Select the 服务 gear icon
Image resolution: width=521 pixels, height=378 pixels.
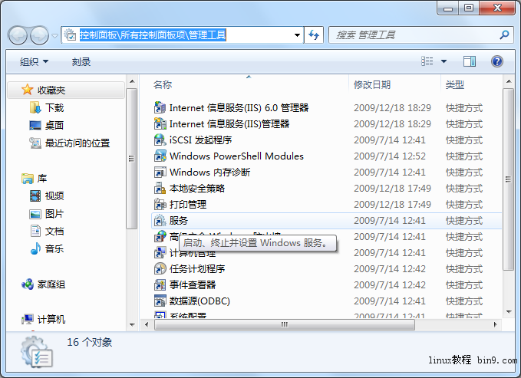pos(160,221)
